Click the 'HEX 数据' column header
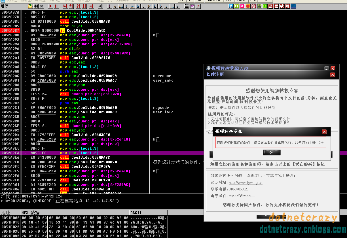This screenshot has width=347, height=238. (75, 212)
